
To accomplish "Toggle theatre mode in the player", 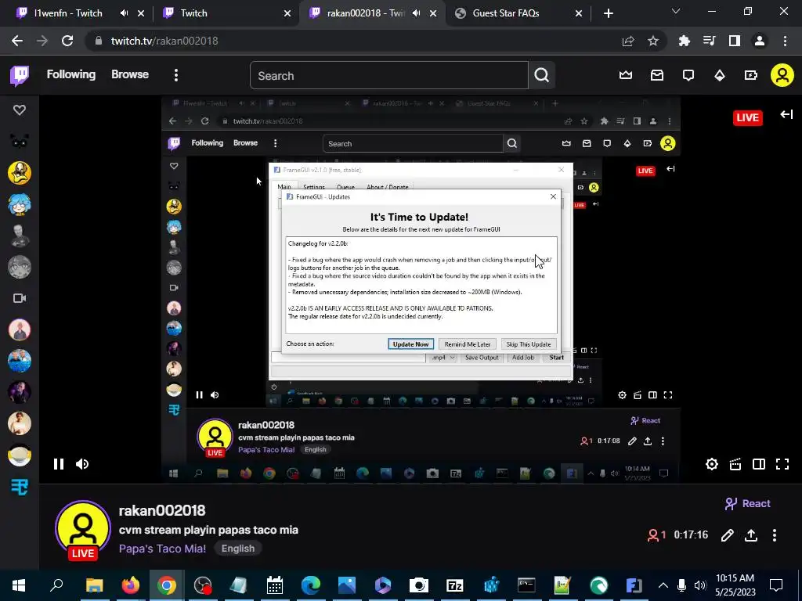I will pos(758,464).
